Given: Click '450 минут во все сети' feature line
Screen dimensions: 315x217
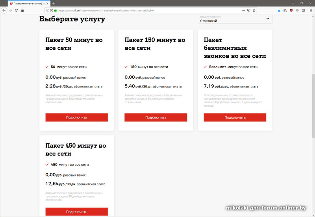Looking at the screenshot, I should point(70,164).
